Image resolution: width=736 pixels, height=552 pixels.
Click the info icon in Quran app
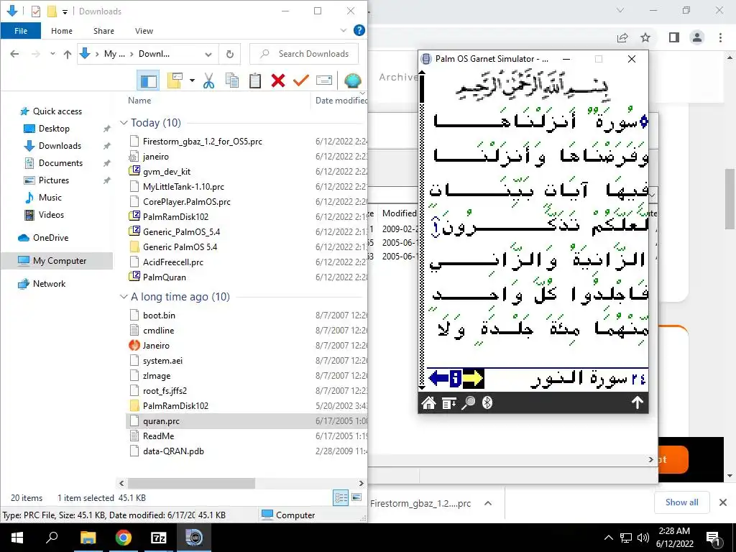[x=455, y=378]
